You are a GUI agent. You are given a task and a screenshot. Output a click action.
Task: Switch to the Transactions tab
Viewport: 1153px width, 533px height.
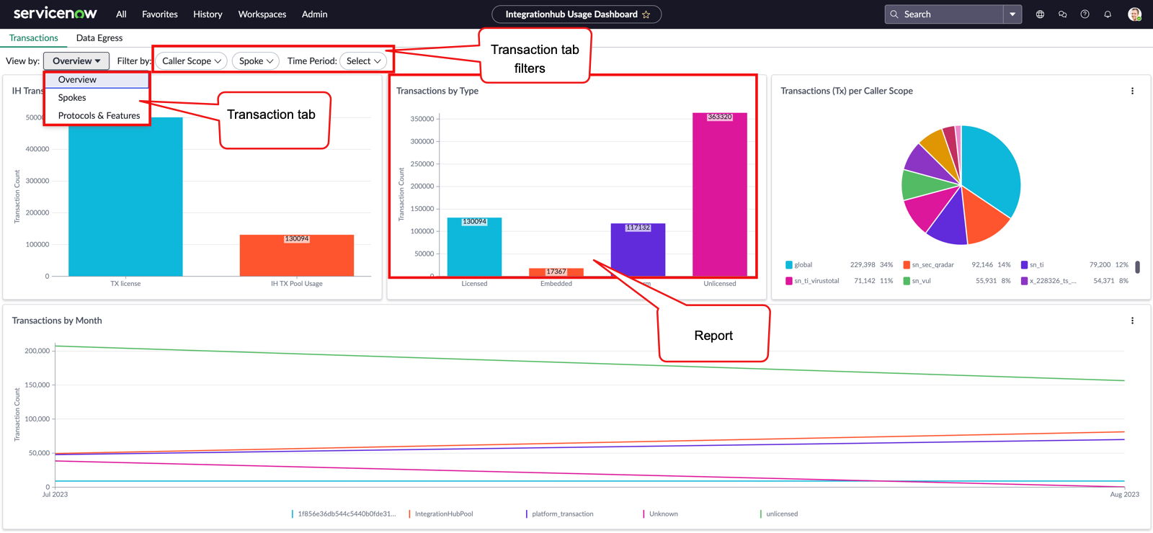tap(34, 38)
